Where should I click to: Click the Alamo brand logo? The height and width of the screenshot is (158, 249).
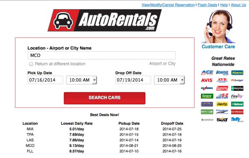coord(237,73)
